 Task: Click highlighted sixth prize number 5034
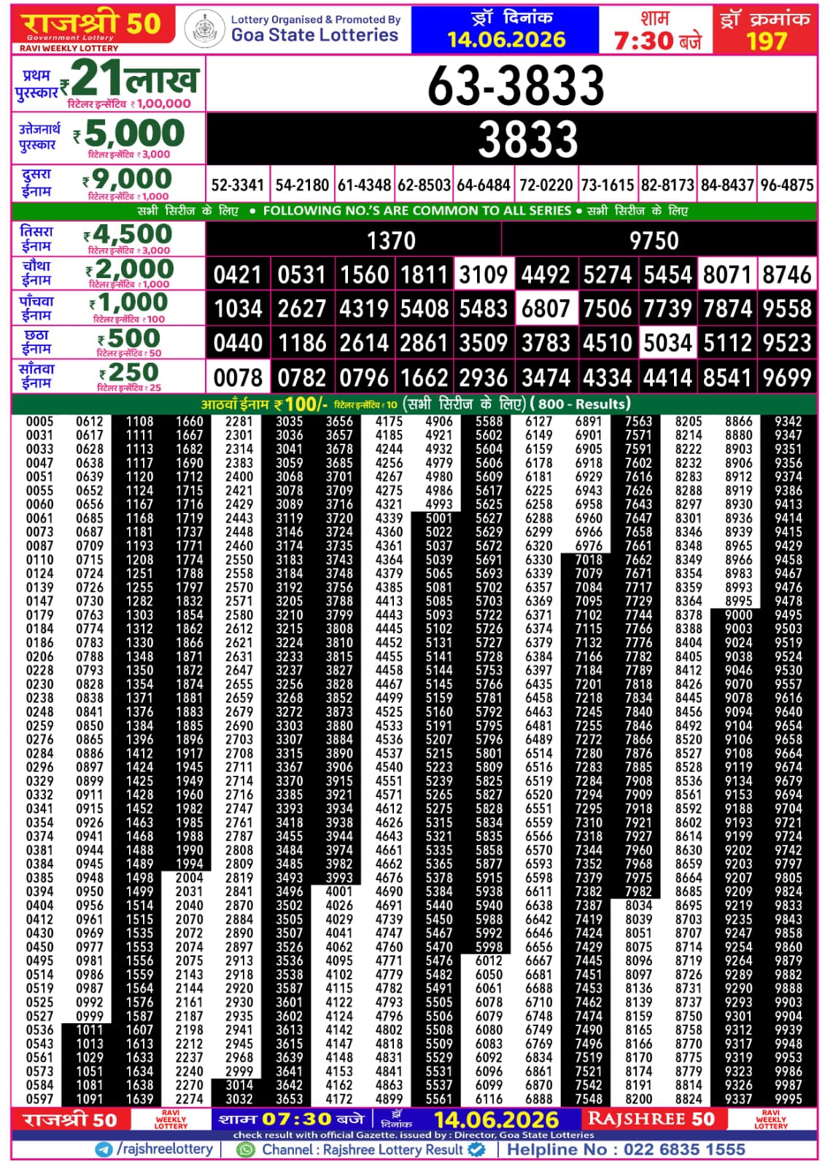pos(667,342)
